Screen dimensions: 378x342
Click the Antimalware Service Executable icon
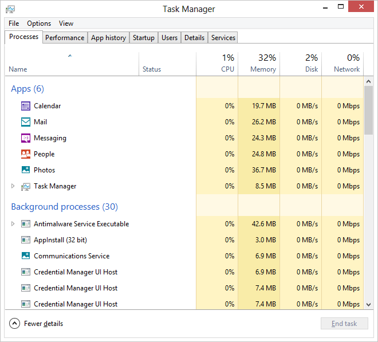point(26,224)
